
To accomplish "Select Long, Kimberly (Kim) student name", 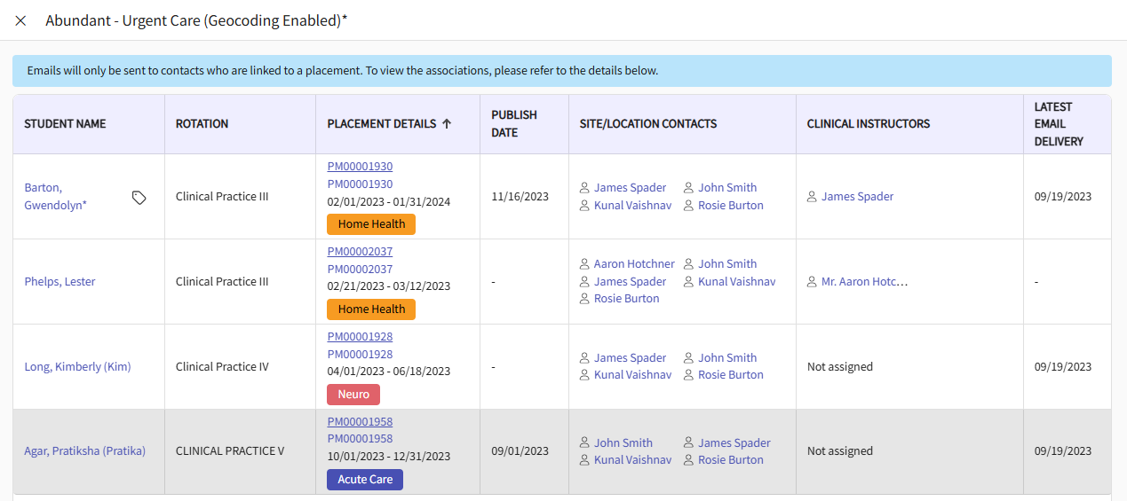I will tap(77, 367).
